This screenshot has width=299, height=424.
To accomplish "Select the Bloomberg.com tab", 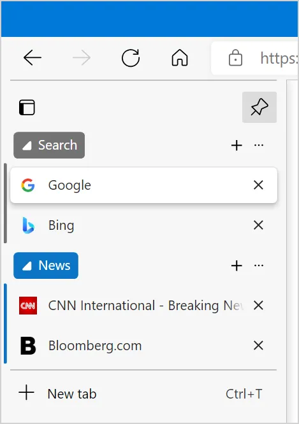I will [x=143, y=345].
